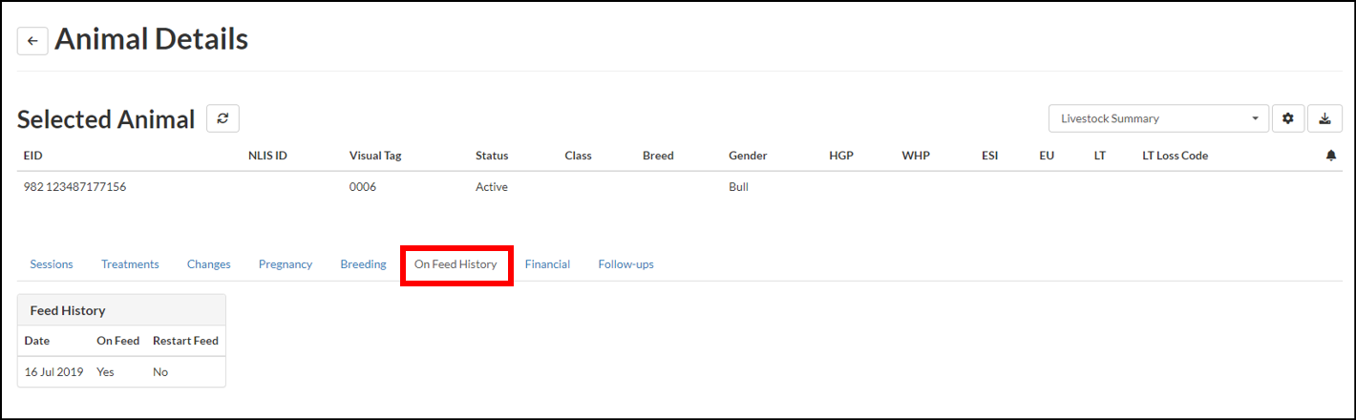Click the 16 Jul 2019 feed date
This screenshot has height=420, width=1356.
[x=53, y=371]
